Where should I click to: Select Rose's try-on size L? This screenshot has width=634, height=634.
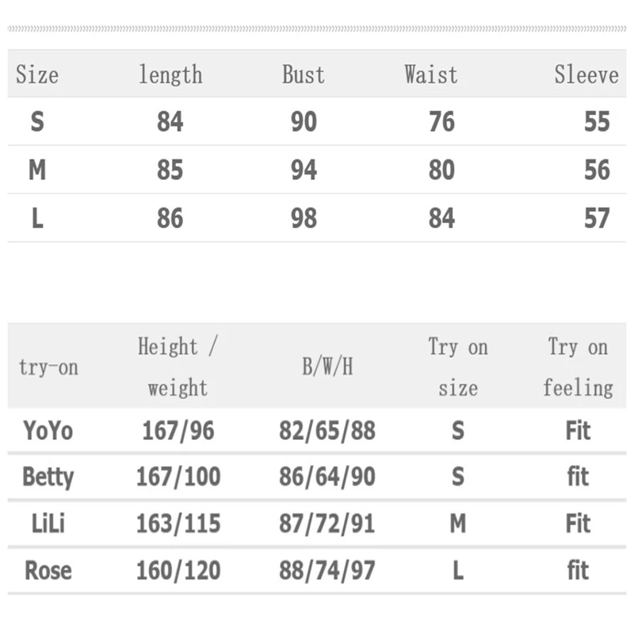(458, 571)
